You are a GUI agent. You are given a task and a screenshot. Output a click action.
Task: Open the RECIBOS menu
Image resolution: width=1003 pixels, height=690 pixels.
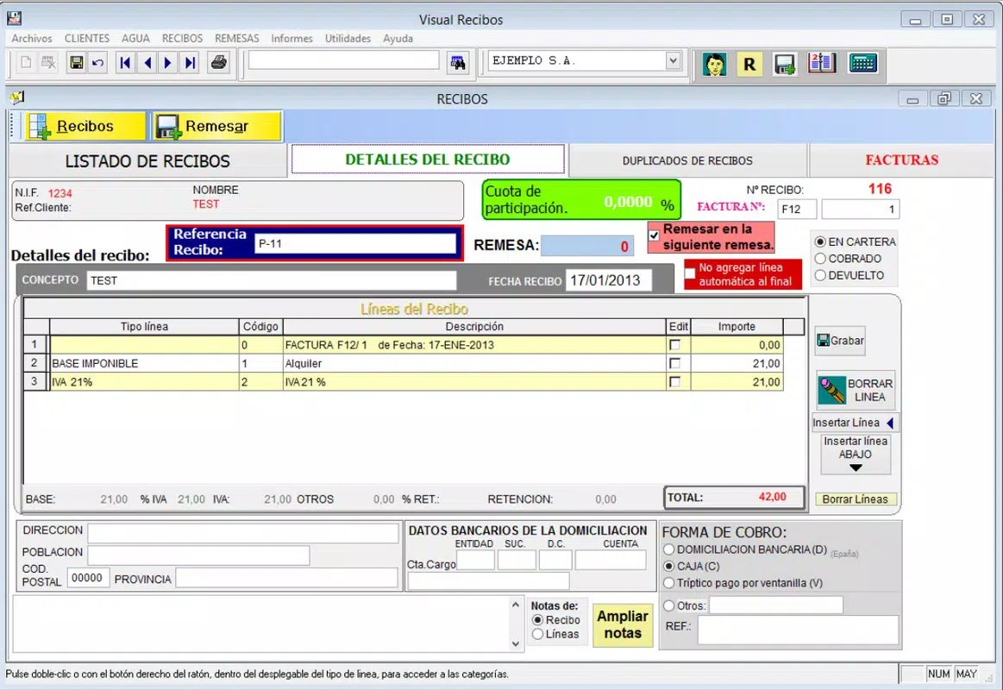(182, 38)
